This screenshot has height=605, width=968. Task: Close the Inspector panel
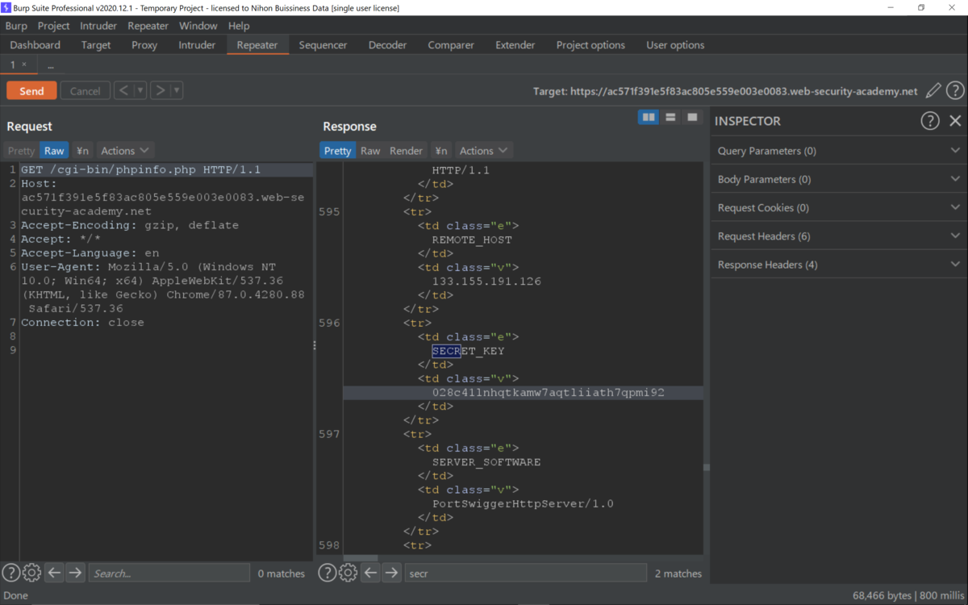pos(955,121)
